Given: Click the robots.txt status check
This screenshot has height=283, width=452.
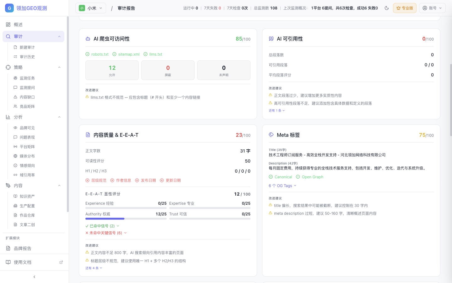Looking at the screenshot, I should (x=97, y=54).
